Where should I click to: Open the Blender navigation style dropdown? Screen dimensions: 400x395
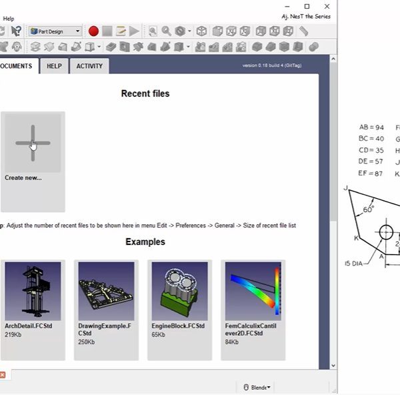coord(257,387)
